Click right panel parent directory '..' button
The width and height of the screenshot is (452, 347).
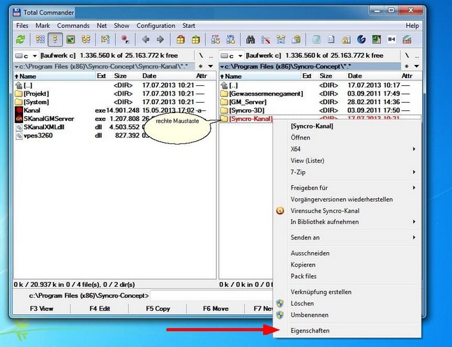click(416, 56)
